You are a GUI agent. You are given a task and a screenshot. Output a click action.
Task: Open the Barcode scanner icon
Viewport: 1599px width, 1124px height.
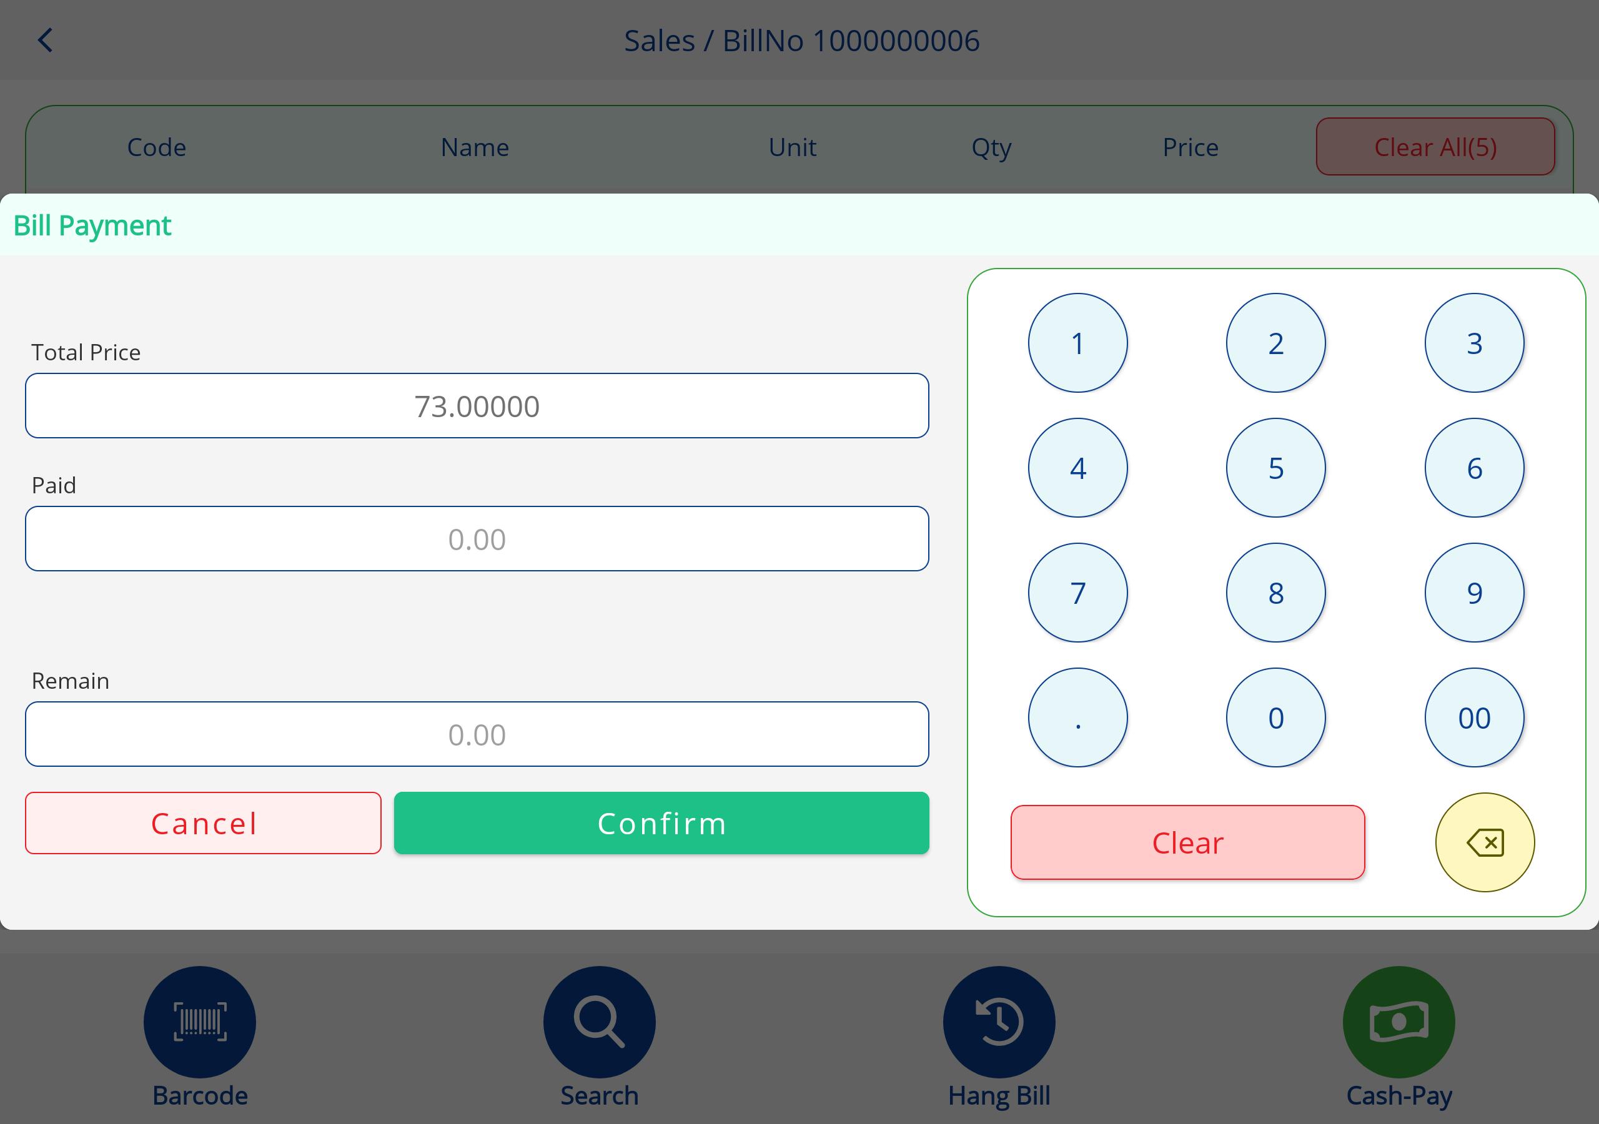200,1022
